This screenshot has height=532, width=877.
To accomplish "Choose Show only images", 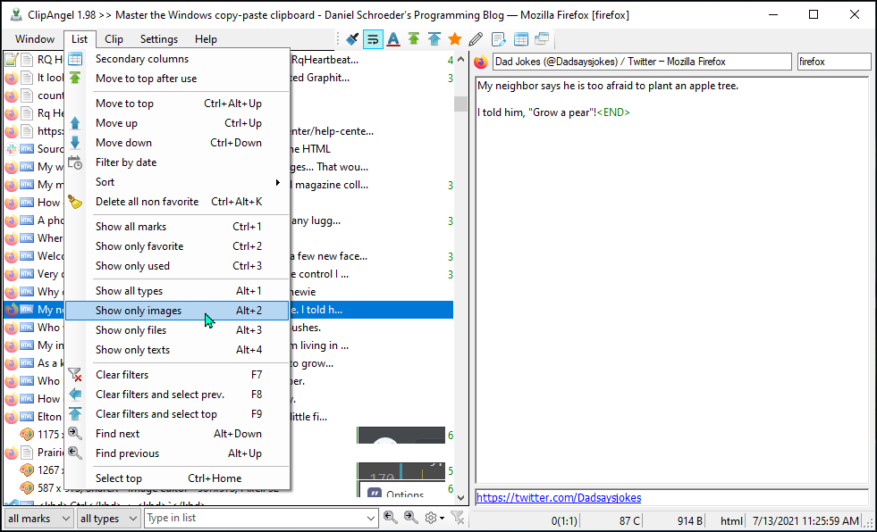I will coord(177,311).
